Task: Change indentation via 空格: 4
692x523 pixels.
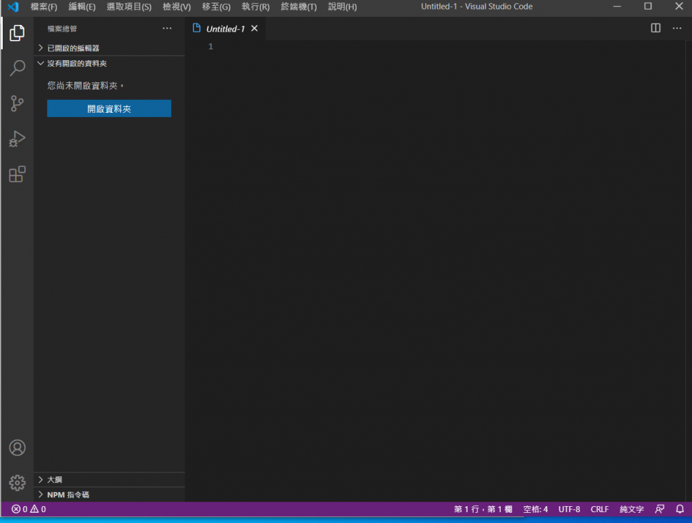Action: click(x=535, y=509)
